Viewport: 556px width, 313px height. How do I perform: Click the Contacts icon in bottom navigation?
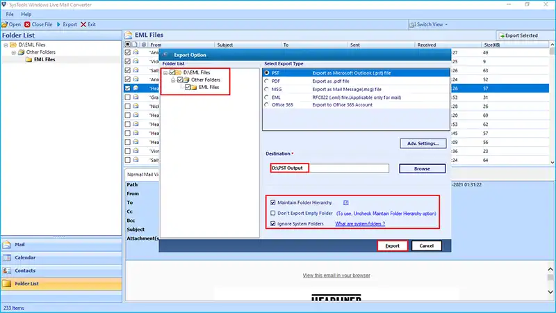click(x=7, y=271)
